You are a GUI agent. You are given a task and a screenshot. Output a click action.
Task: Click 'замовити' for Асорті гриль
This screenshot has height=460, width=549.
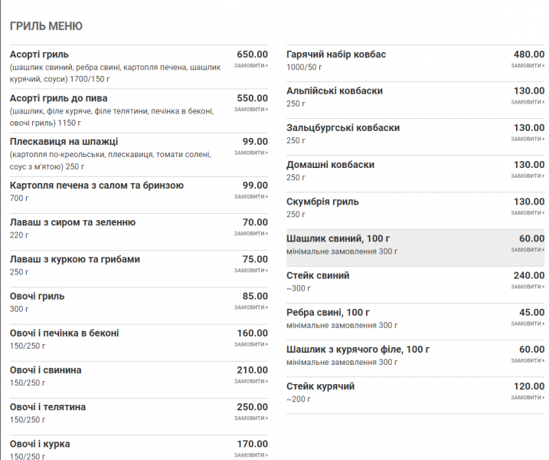pos(250,65)
